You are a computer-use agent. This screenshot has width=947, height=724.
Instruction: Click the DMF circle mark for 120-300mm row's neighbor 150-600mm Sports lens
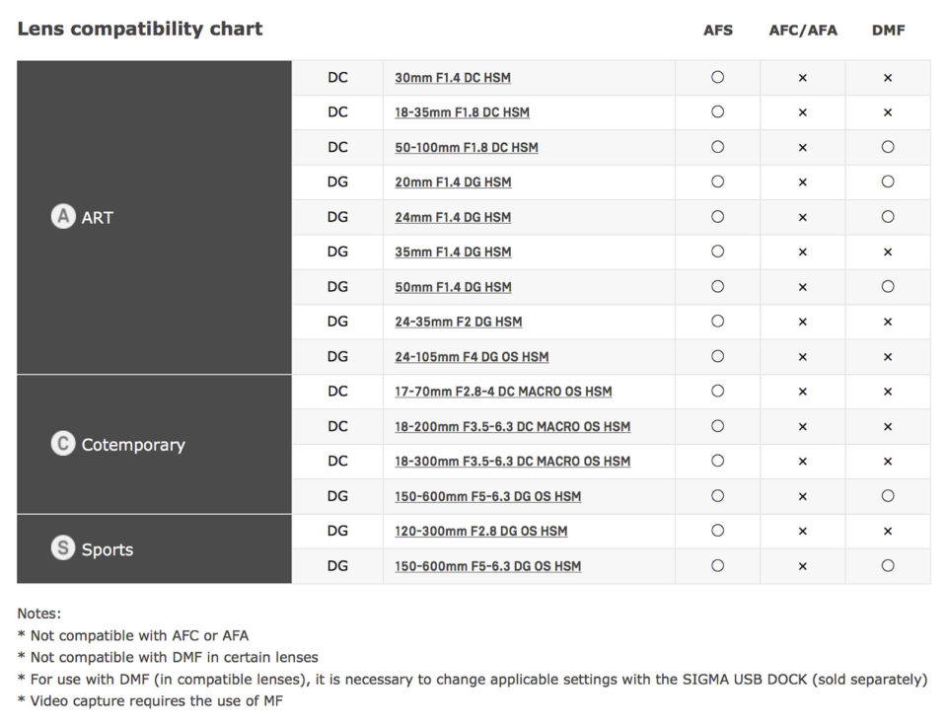click(x=887, y=566)
